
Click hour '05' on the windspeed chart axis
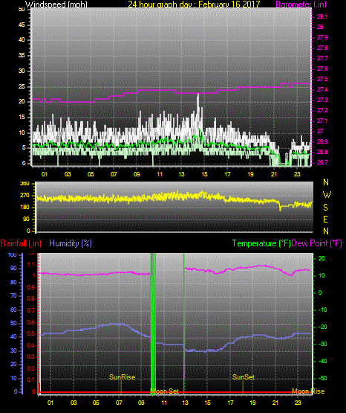[91, 174]
